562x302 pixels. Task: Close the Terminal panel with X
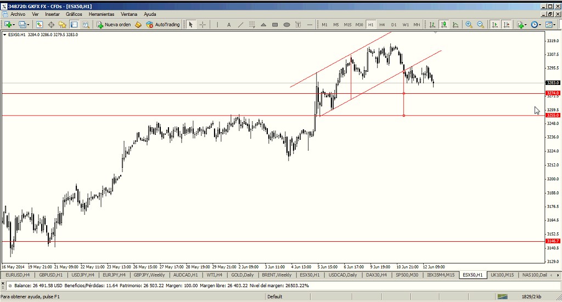pos(3,283)
